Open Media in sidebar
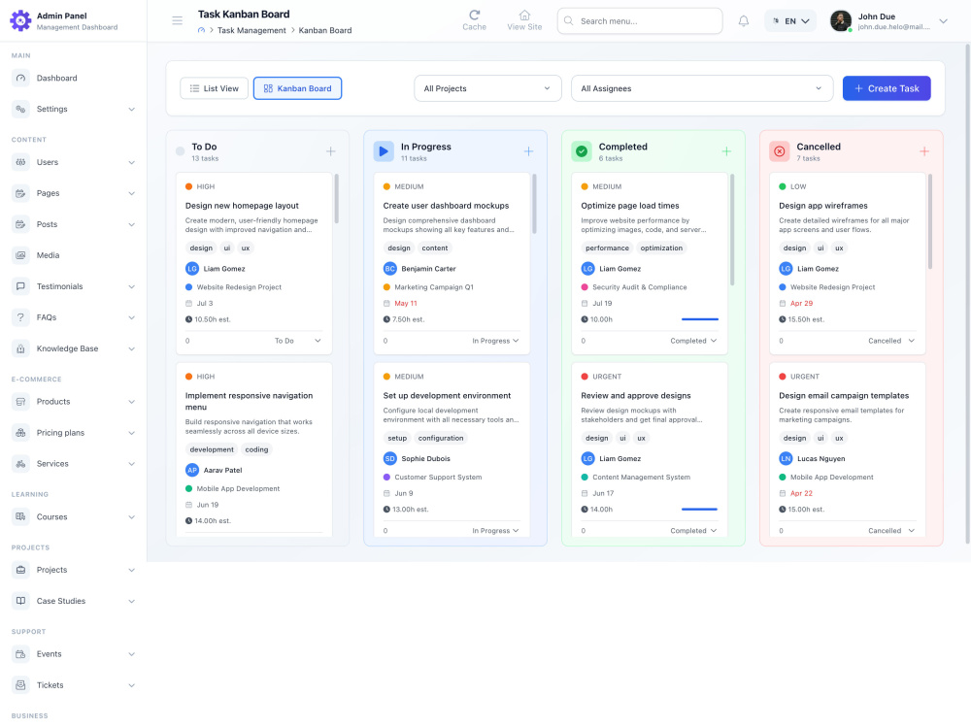 [x=74, y=255]
